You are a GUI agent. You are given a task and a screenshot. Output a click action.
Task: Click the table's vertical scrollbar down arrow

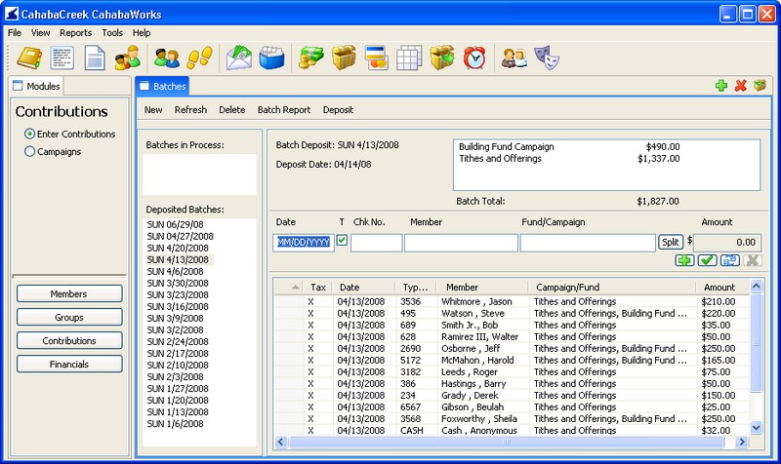pyautogui.click(x=757, y=427)
